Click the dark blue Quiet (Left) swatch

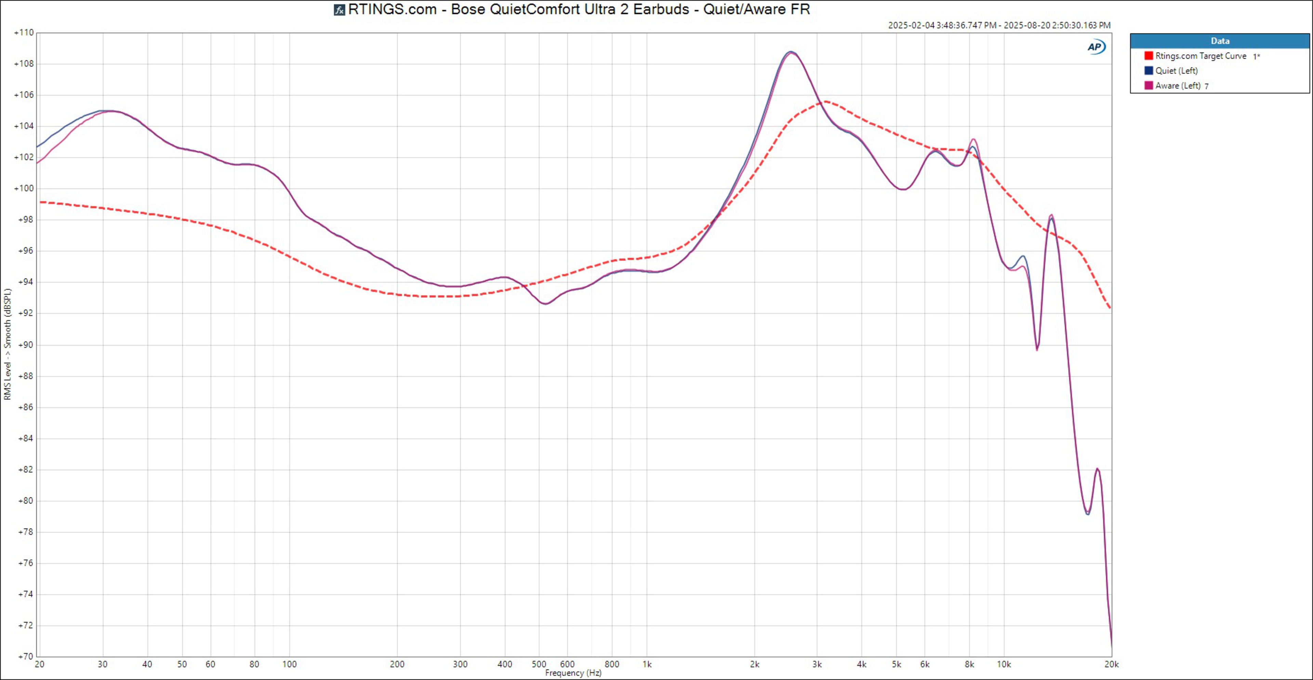point(1149,70)
